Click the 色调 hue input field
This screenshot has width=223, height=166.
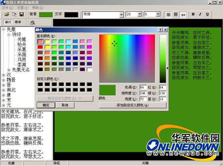143,87
